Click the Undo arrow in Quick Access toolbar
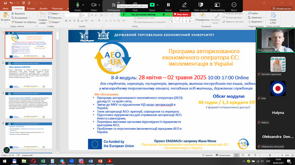This screenshot has height=165, width=295. tap(11, 3)
